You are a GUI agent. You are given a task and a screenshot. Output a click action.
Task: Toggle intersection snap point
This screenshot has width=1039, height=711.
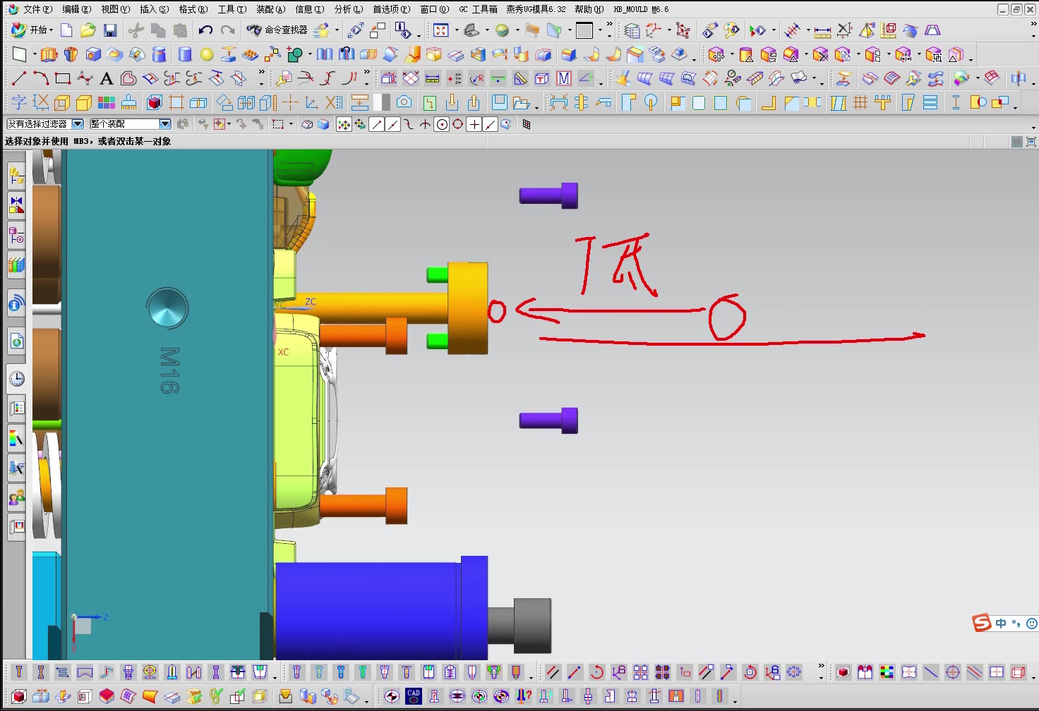pos(425,124)
